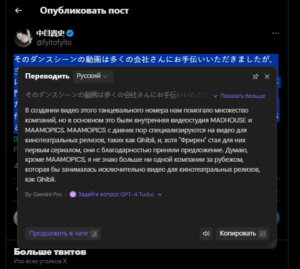
Task: Click Продолжить в чате
Action: pos(63,233)
